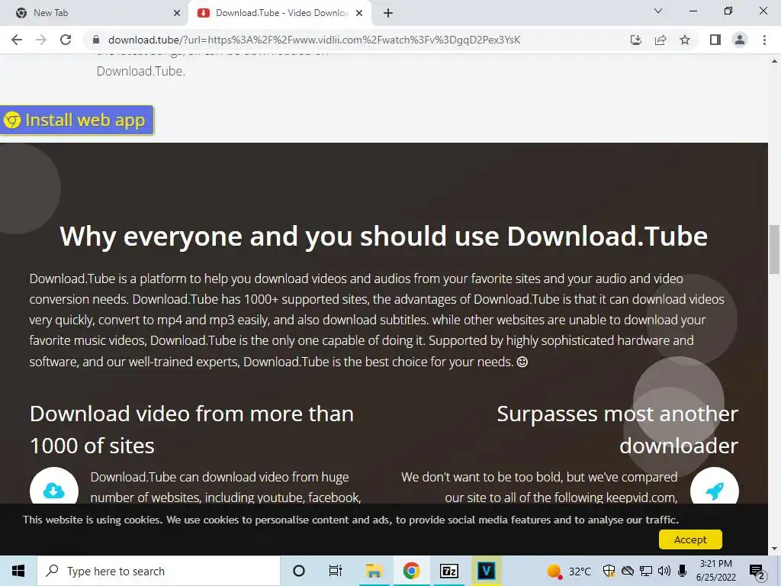The height and width of the screenshot is (586, 781).
Task: Click the cloud download icon
Action: pyautogui.click(x=54, y=491)
